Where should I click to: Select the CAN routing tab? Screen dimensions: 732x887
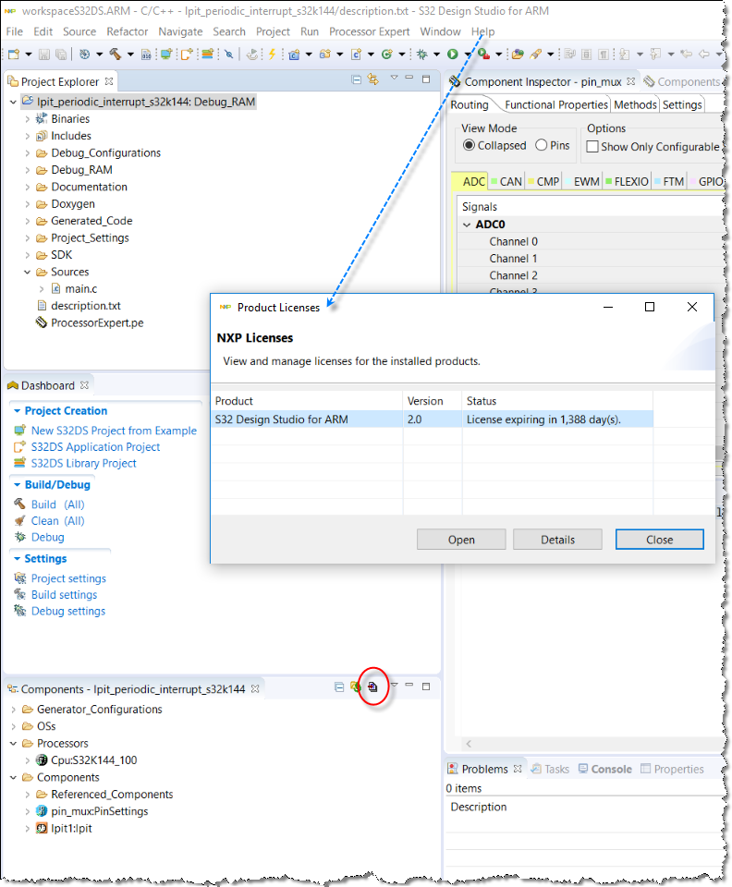coord(506,182)
